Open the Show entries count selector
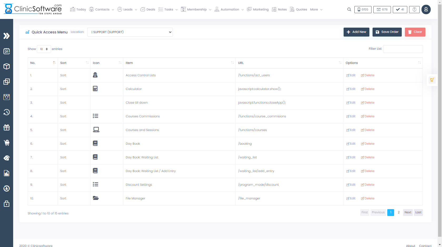 coord(44,49)
